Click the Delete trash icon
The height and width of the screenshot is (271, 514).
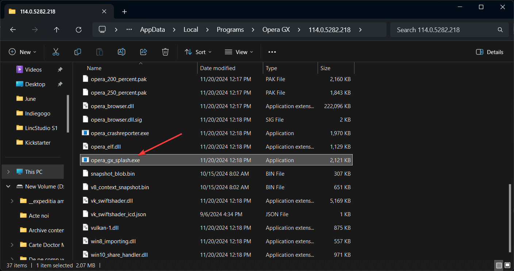(x=165, y=52)
